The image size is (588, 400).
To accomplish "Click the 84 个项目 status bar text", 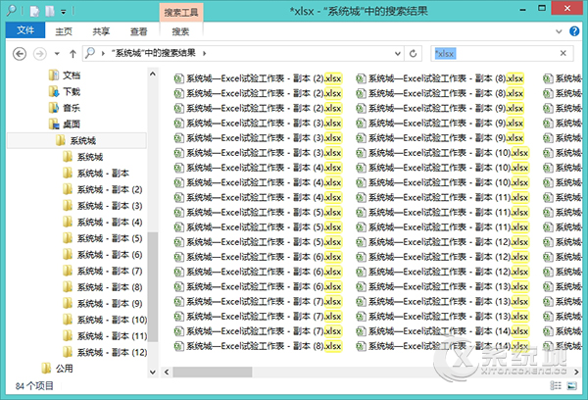I will tap(34, 385).
